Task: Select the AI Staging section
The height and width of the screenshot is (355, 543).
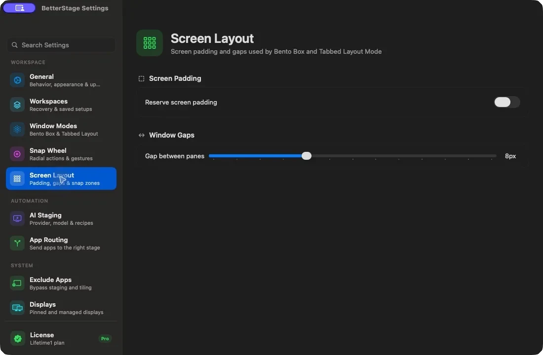Action: click(x=61, y=219)
